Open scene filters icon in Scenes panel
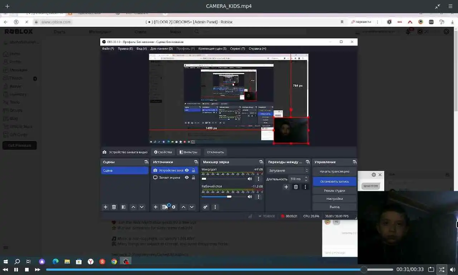Image resolution: width=458 pixels, height=275 pixels. (x=123, y=207)
